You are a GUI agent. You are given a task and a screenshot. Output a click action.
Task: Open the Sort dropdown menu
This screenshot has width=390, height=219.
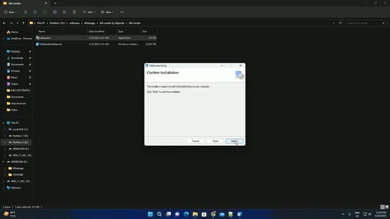(x=89, y=12)
